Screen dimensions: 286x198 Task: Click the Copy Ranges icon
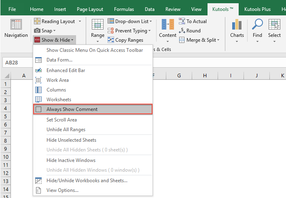[x=111, y=40]
